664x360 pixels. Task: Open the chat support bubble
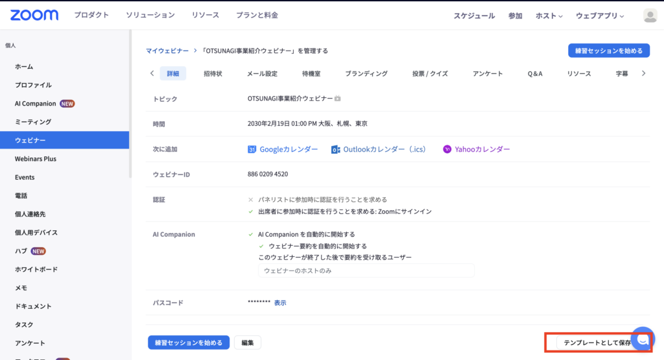click(643, 339)
